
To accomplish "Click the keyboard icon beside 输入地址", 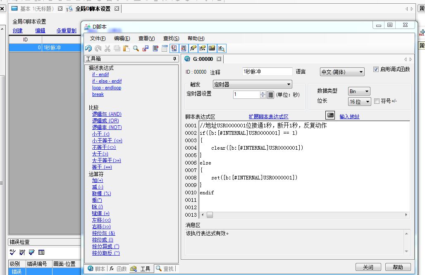I will click(x=330, y=115).
